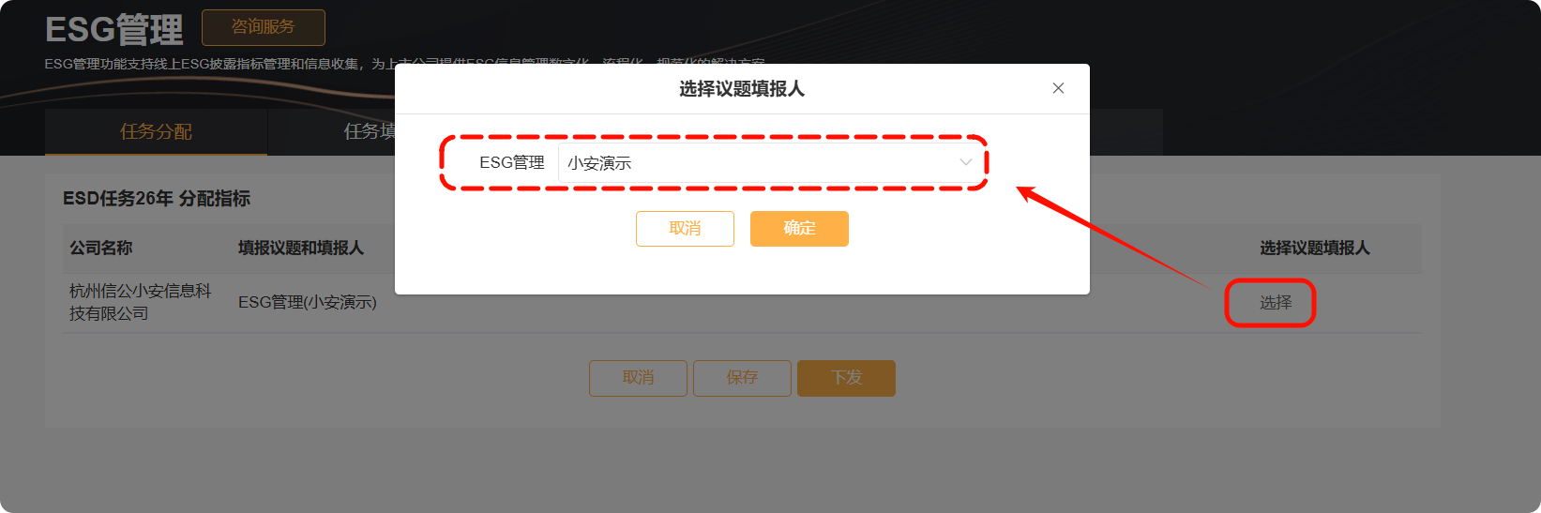Click the ESD任务26年 分配指标 heading
Viewport: 1541px width, 513px height.
click(157, 199)
